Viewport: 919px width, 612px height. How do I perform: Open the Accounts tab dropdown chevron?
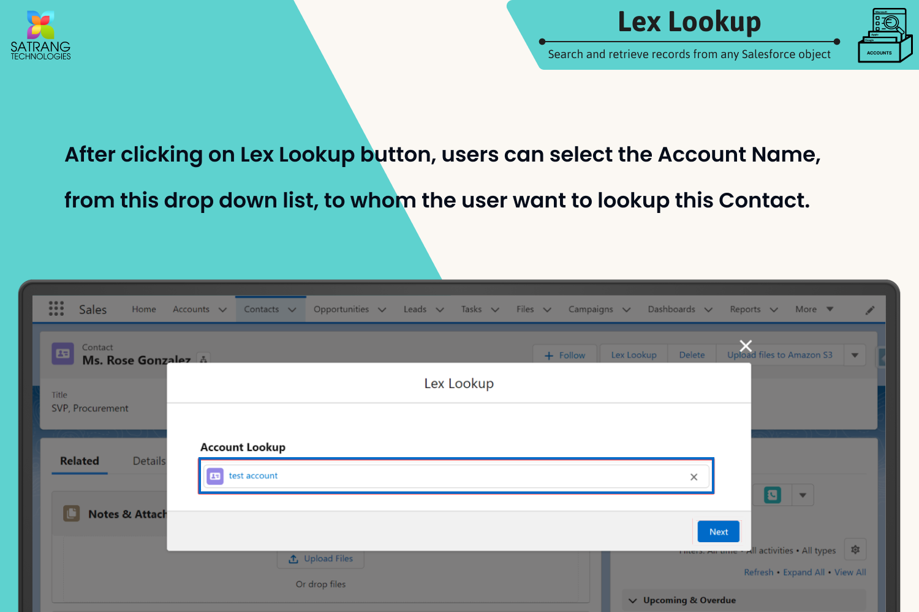click(222, 310)
